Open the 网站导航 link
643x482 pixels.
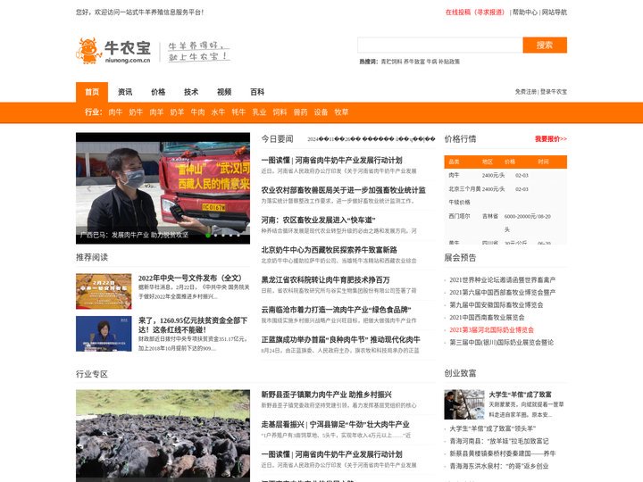[x=555, y=12]
